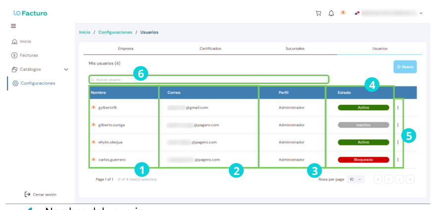Click username gylbertz16
Viewport: 436px width, 210px height.
coord(108,108)
